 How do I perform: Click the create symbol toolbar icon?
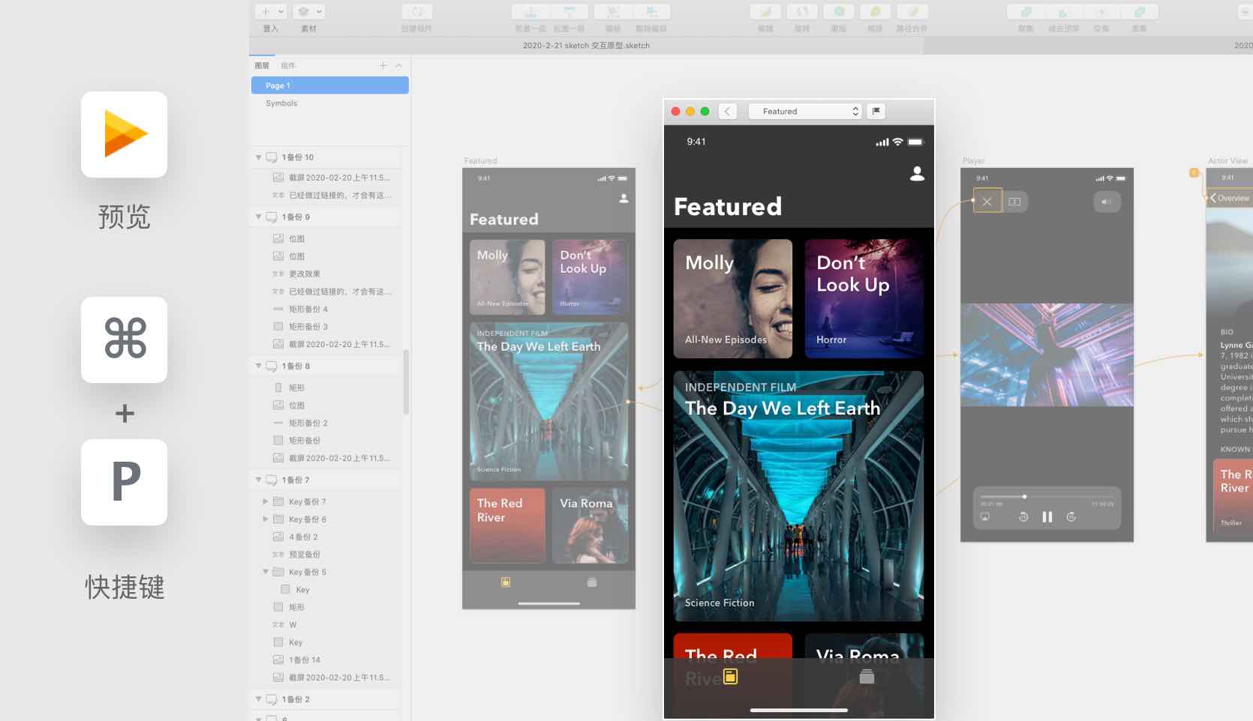[x=417, y=11]
